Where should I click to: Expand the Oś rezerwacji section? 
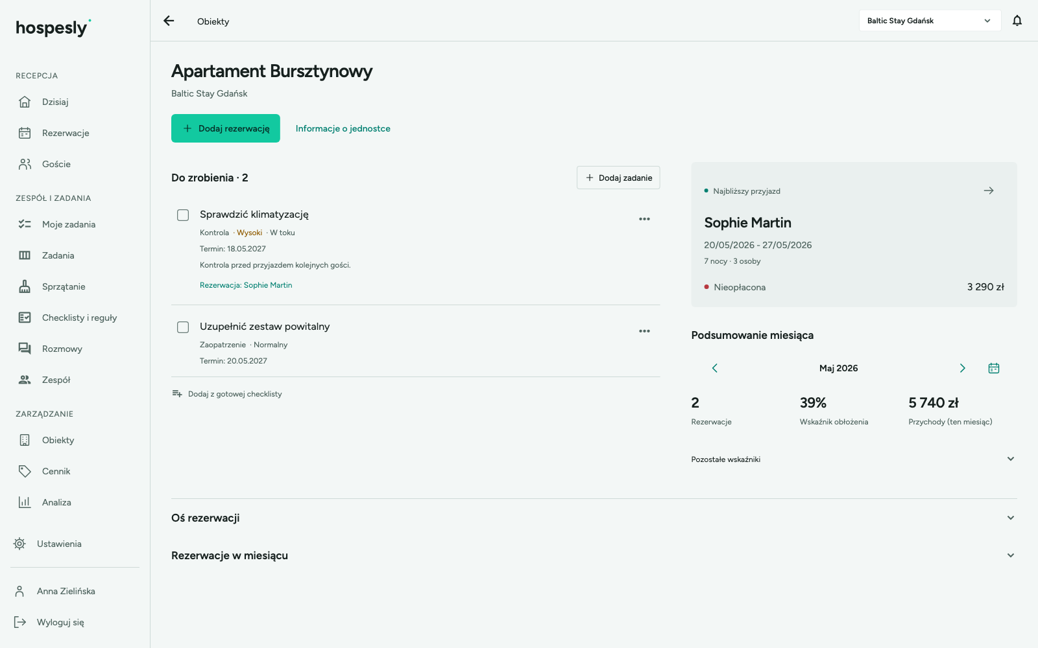coord(594,518)
